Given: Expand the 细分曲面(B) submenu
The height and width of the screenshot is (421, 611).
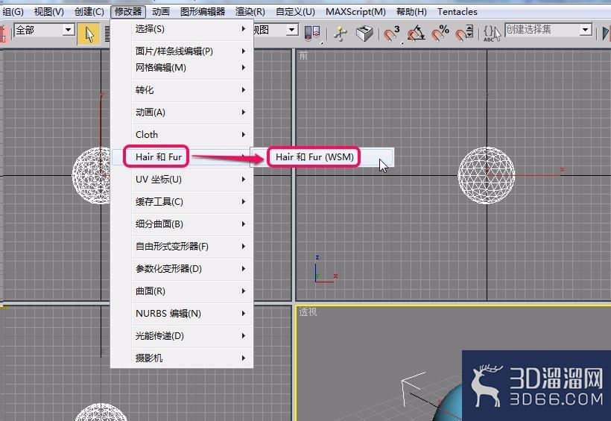Looking at the screenshot, I should 182,224.
